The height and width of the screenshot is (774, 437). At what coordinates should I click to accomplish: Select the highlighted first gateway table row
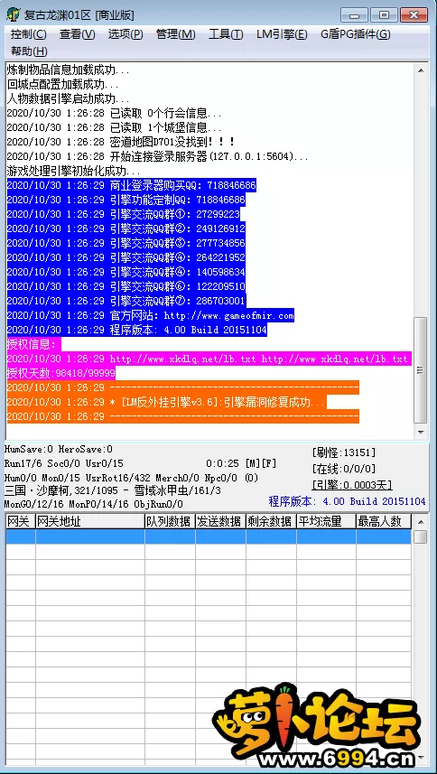(209, 536)
